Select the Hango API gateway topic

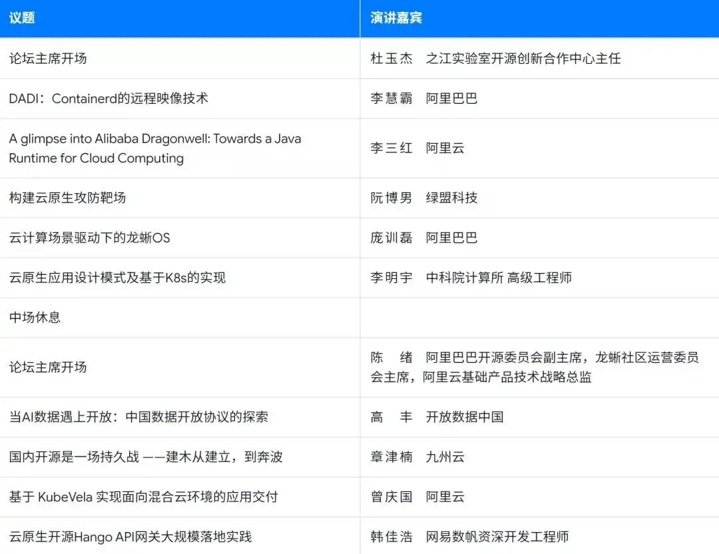(x=180, y=536)
